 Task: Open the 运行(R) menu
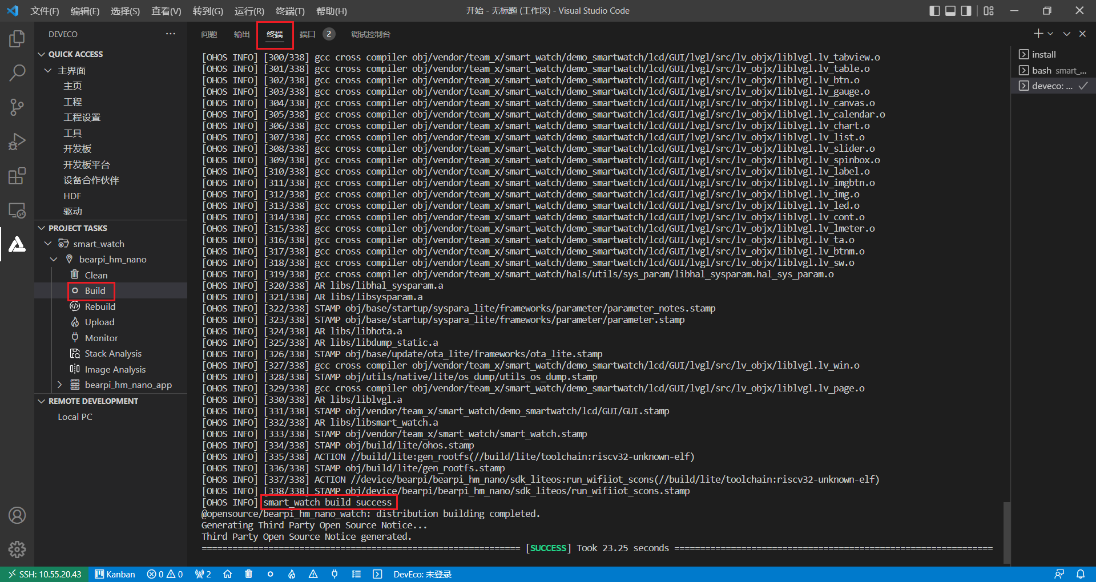(249, 11)
